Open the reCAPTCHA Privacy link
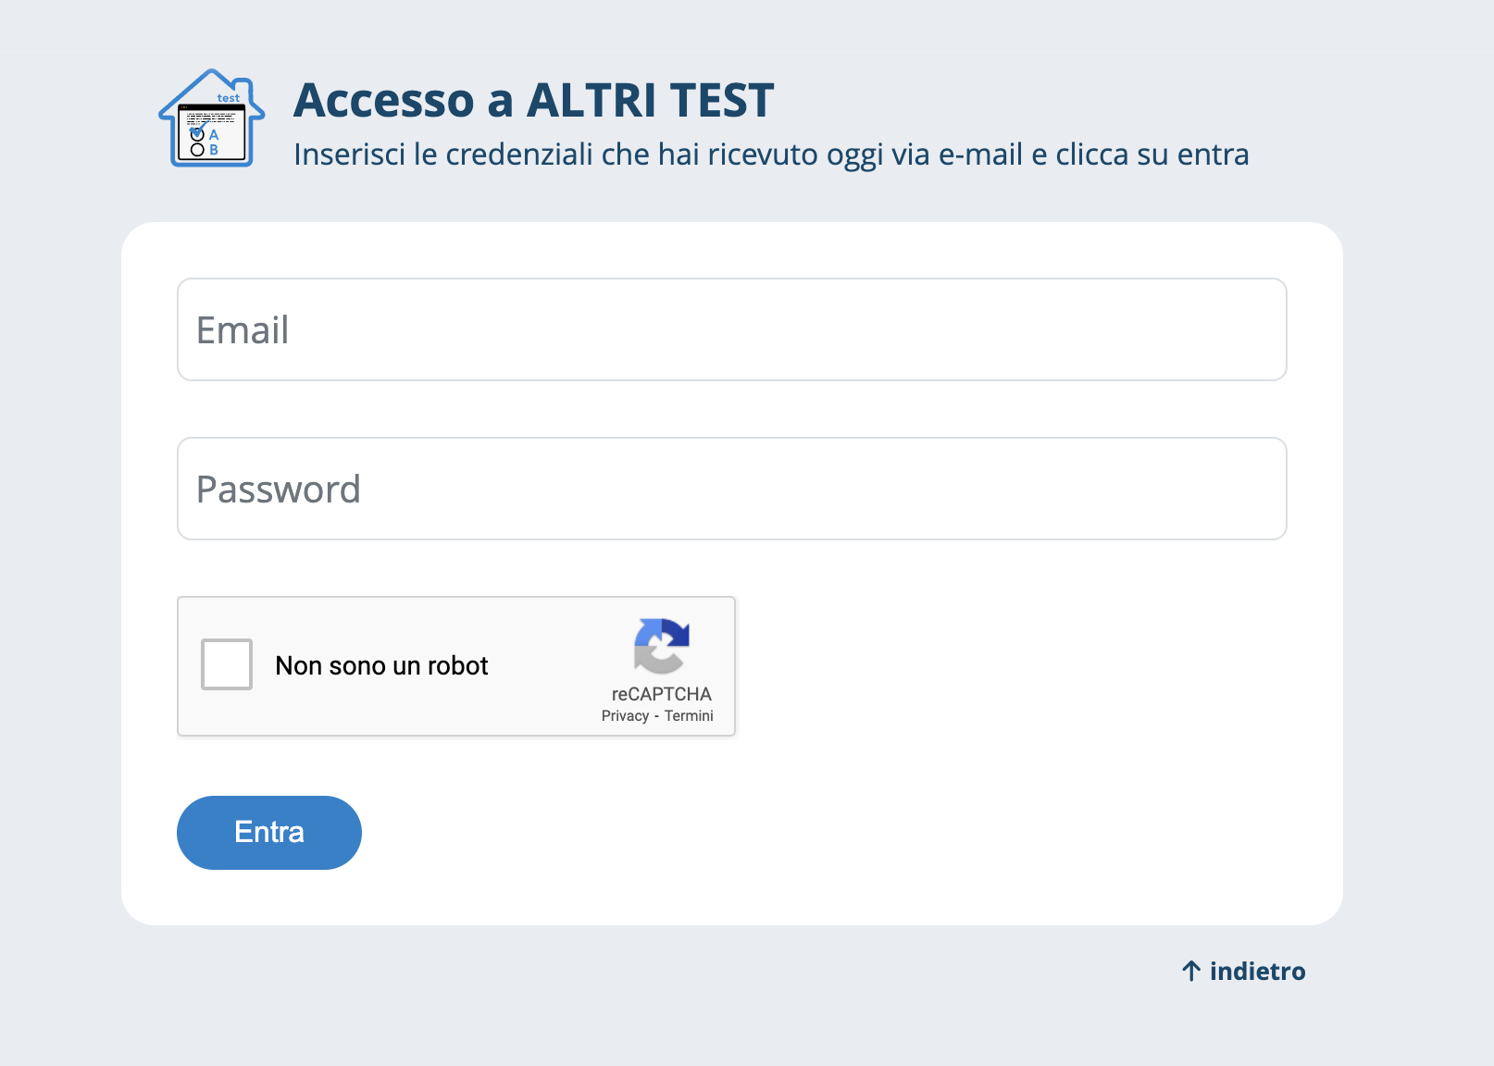Screen dimensions: 1494x1066 (625, 715)
